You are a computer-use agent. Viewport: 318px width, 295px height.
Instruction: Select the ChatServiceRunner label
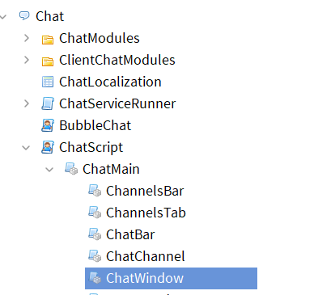(x=117, y=103)
